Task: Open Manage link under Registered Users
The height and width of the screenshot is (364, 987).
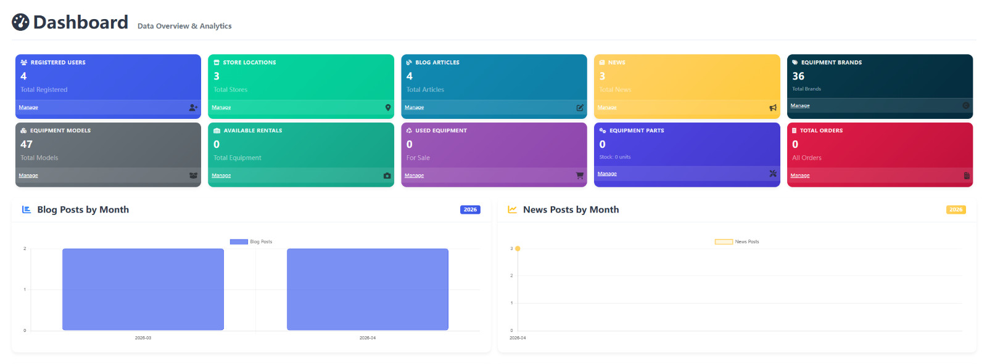Action: (x=28, y=107)
